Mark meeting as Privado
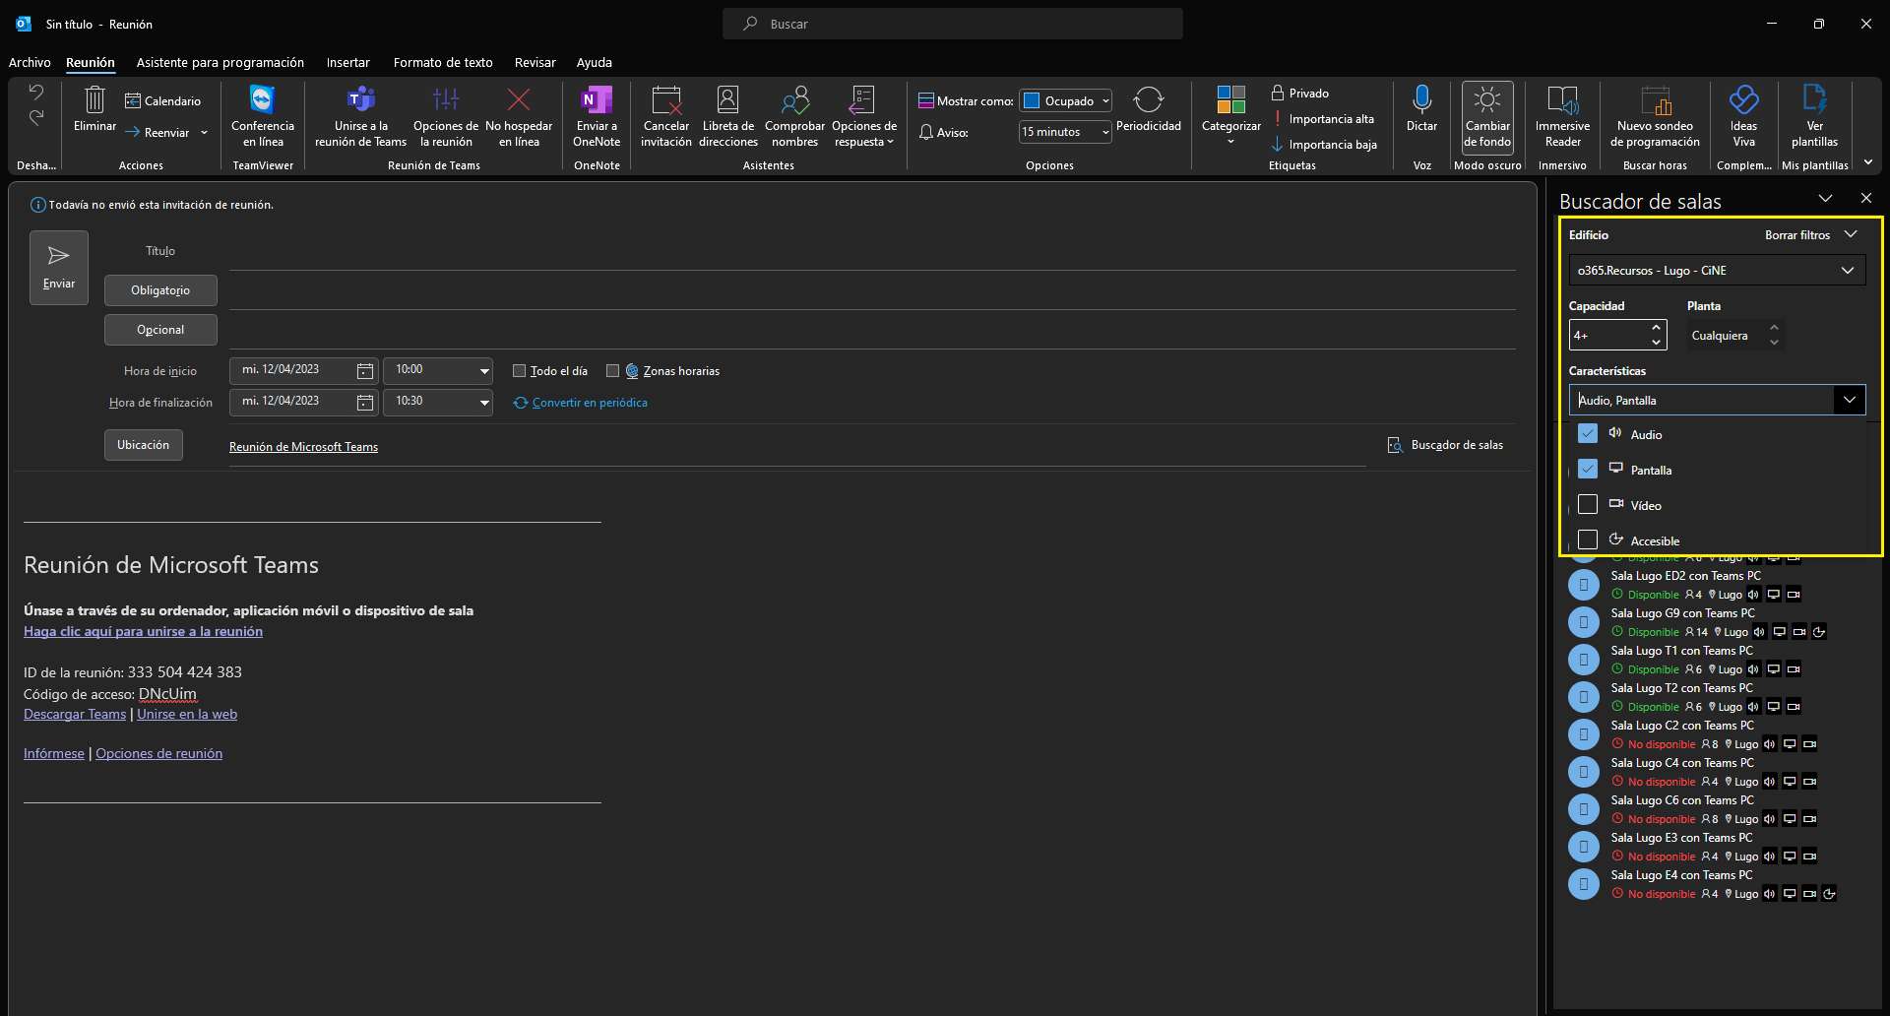This screenshot has height=1016, width=1890. 1299,93
